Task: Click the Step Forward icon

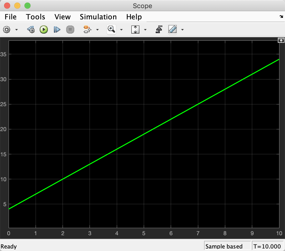Action: click(x=57, y=30)
